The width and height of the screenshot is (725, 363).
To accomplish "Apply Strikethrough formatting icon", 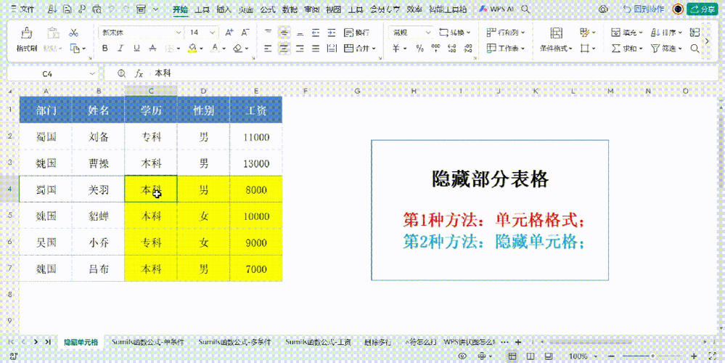I will click(x=152, y=48).
